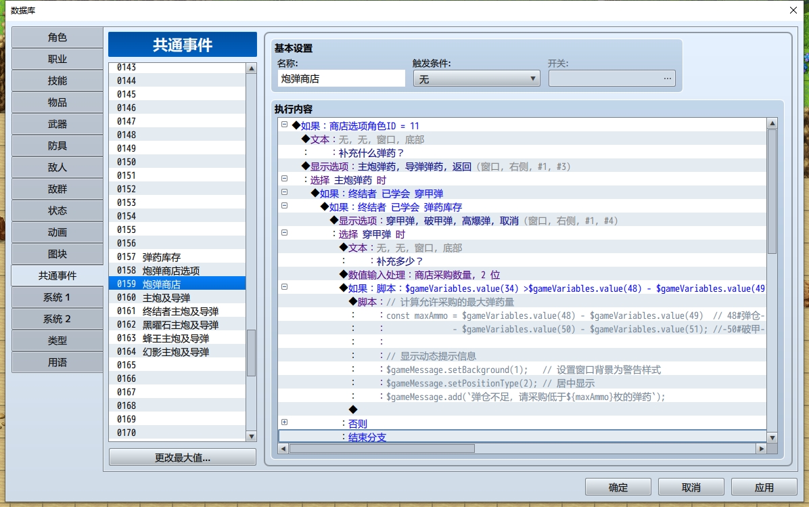Select the 结束分支 line
Screen dimensions: 809x507
522,437
